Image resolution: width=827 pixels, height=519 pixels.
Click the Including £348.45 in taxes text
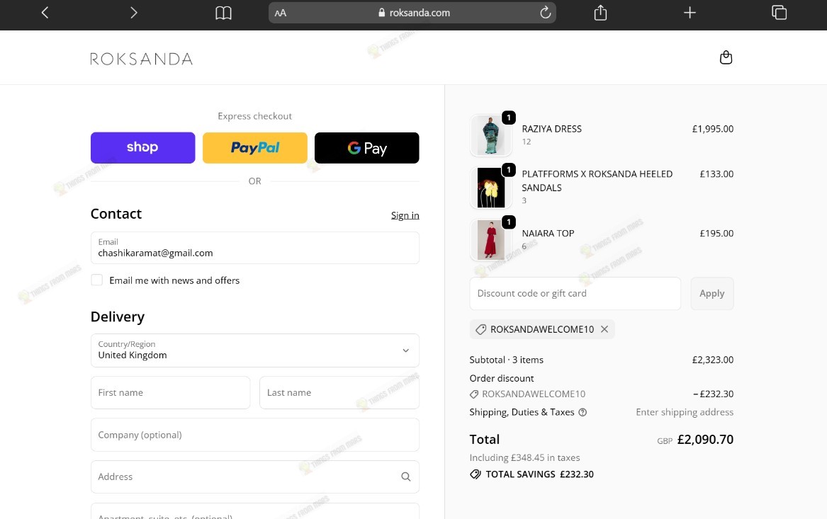(525, 458)
